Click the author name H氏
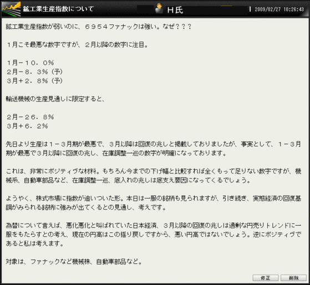Screen dimensions: 310x285 [175, 10]
